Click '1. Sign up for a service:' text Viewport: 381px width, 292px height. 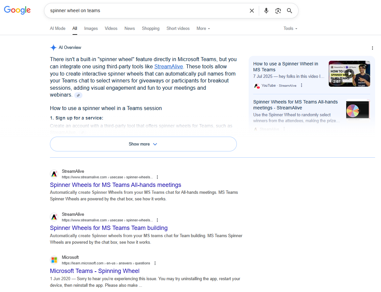click(x=77, y=118)
